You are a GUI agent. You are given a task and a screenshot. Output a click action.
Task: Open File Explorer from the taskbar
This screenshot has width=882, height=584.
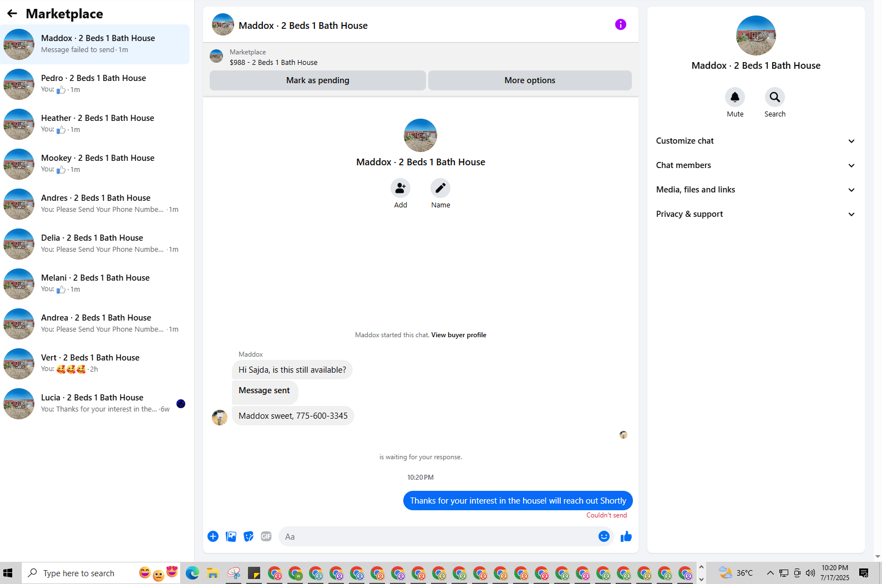[x=212, y=573]
